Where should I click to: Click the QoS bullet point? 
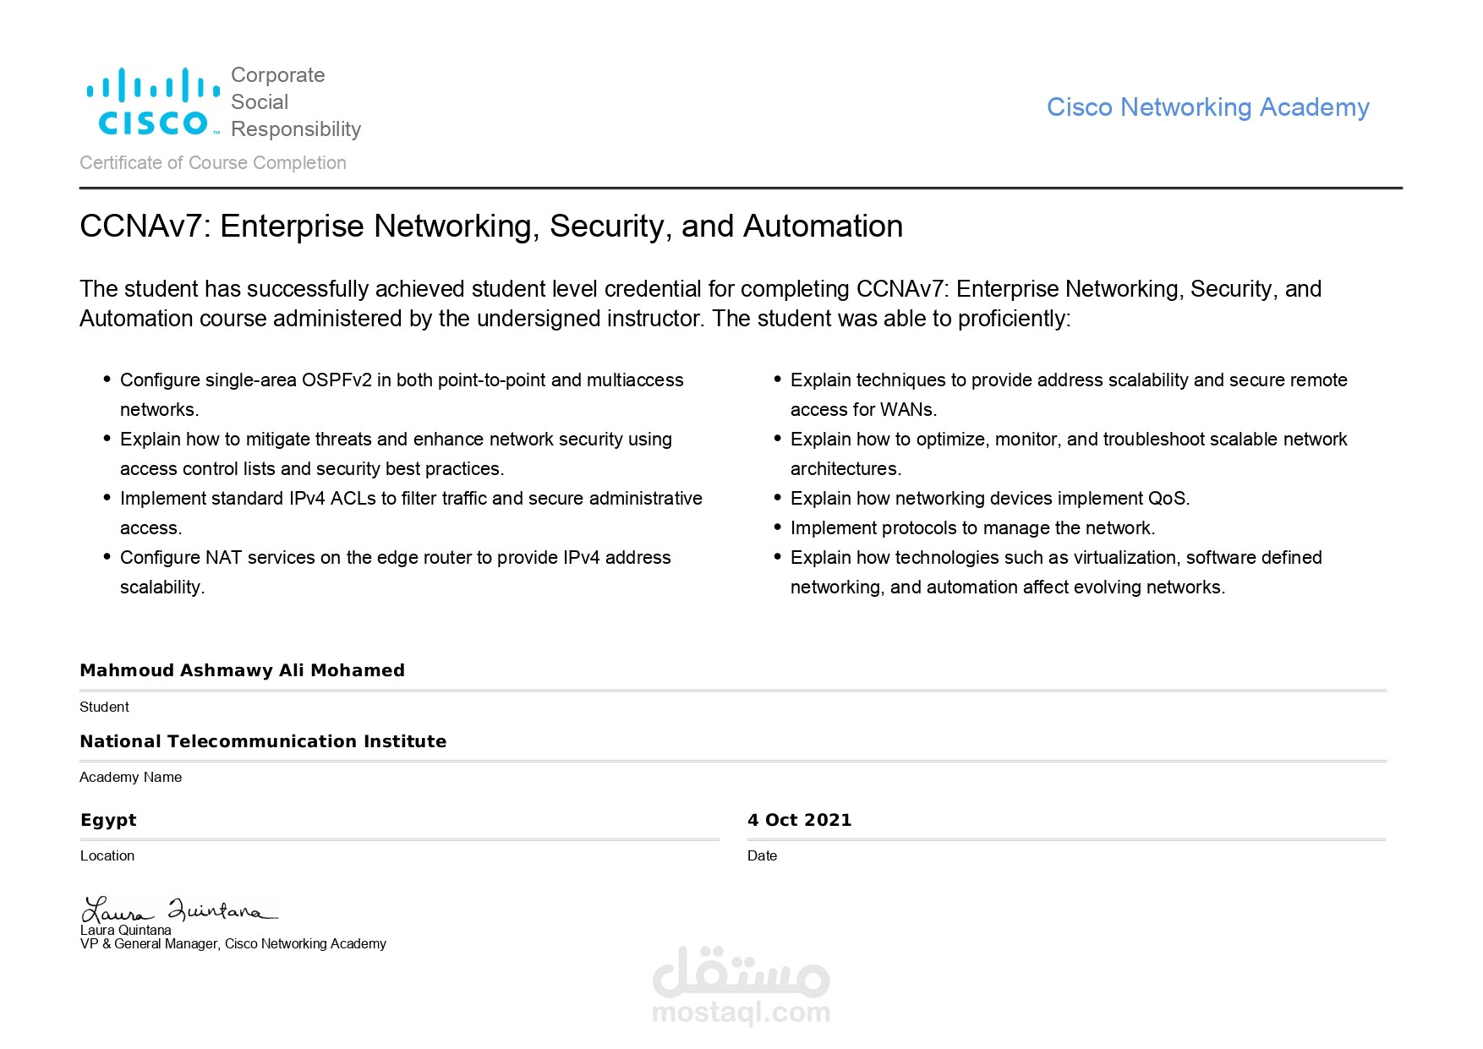point(989,499)
